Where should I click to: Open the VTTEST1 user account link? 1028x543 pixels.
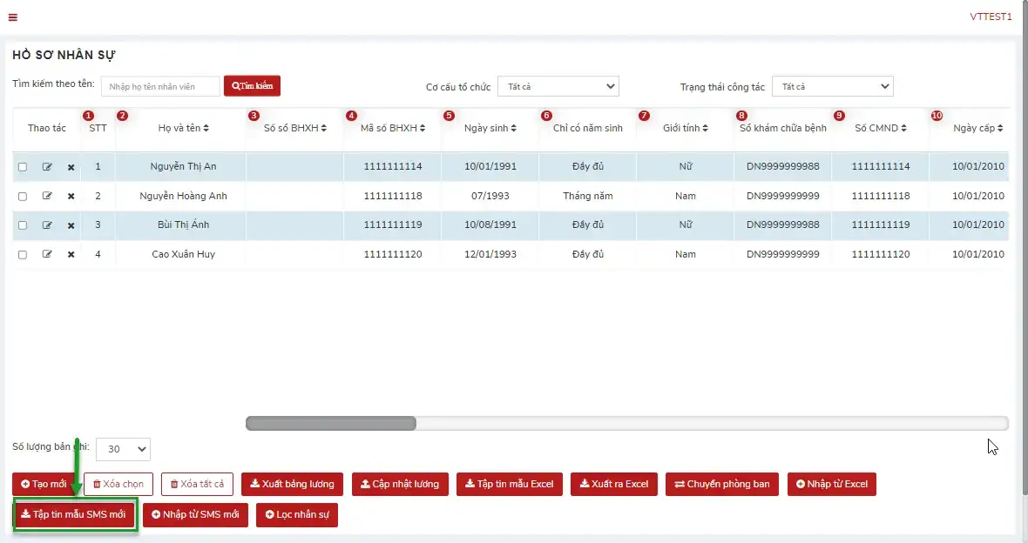coord(991,17)
